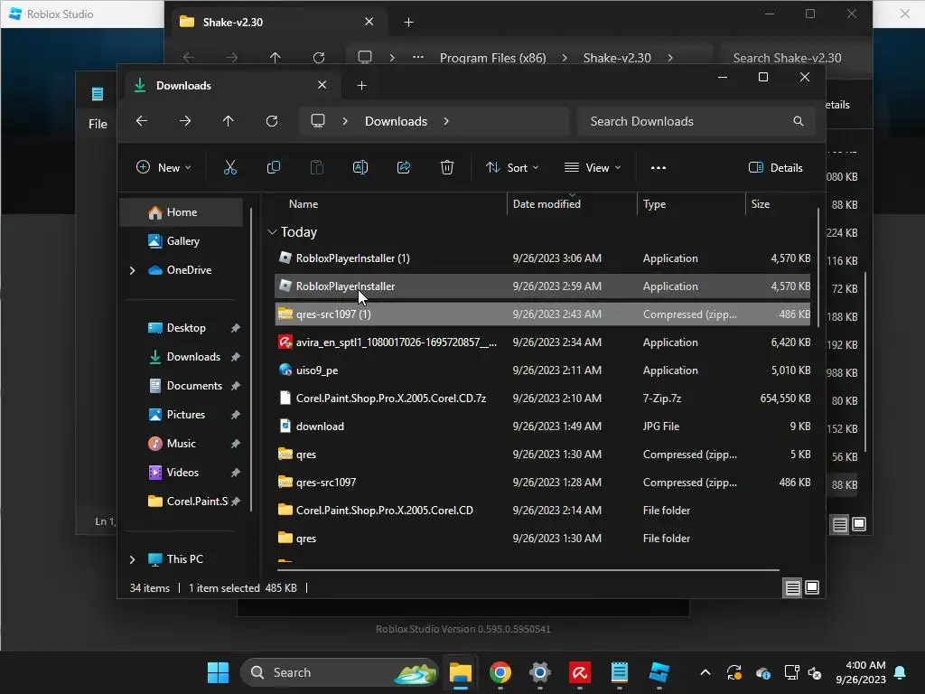The height and width of the screenshot is (694, 925).
Task: Click the Windows Start button
Action: pyautogui.click(x=219, y=672)
